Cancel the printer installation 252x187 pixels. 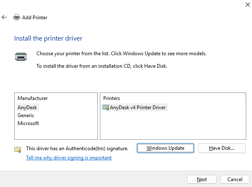click(x=234, y=179)
